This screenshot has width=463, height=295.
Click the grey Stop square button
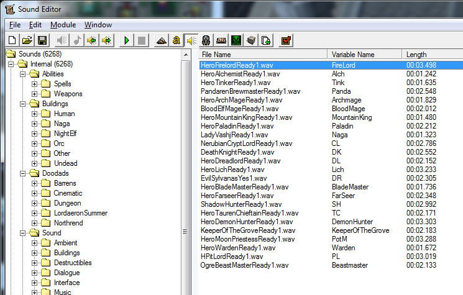point(142,40)
